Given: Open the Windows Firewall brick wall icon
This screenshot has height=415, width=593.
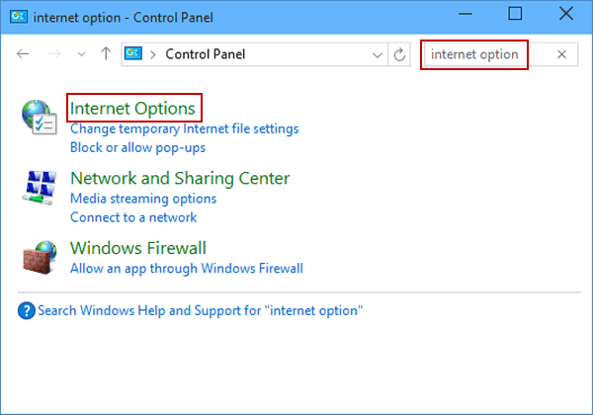Looking at the screenshot, I should click(x=40, y=257).
